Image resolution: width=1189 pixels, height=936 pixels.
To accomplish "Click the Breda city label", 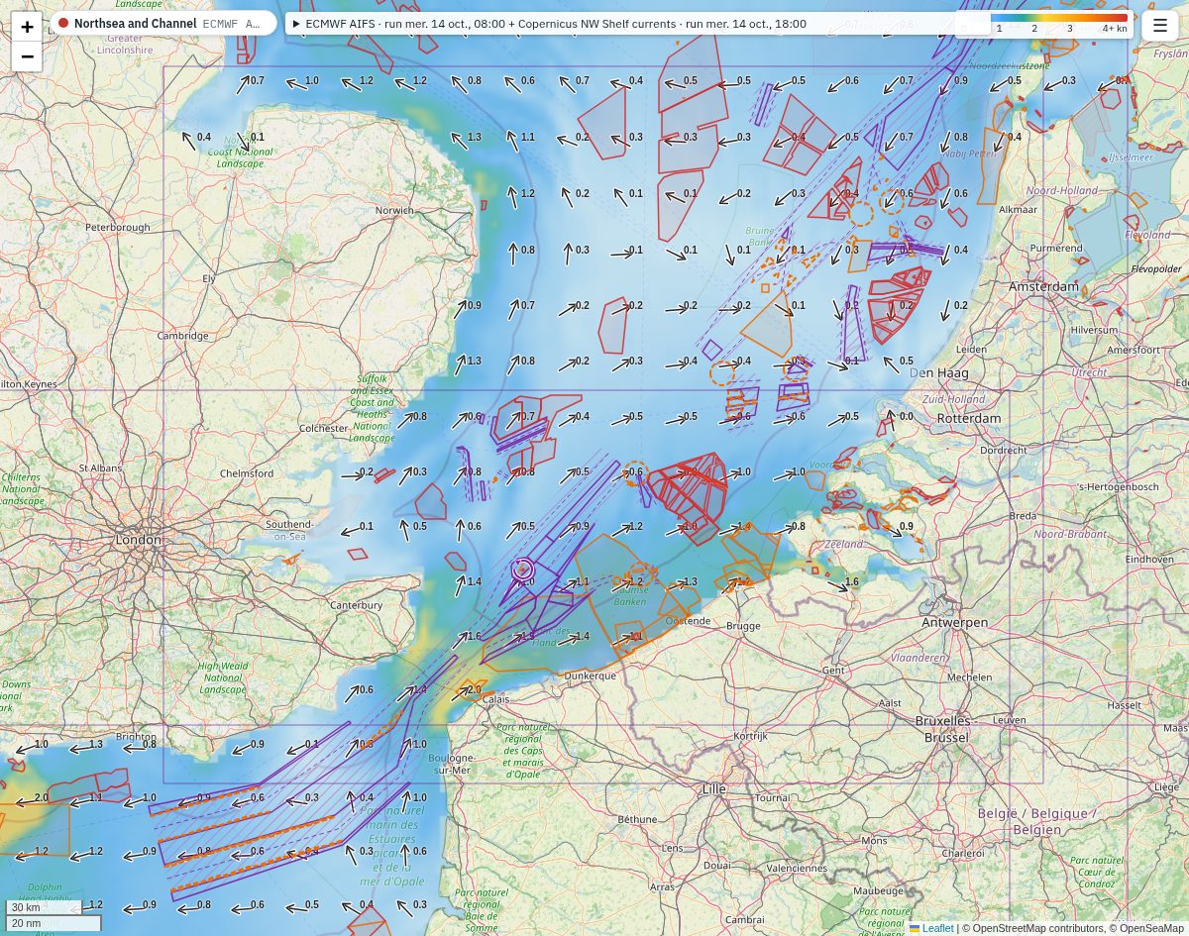I will pos(1023,516).
